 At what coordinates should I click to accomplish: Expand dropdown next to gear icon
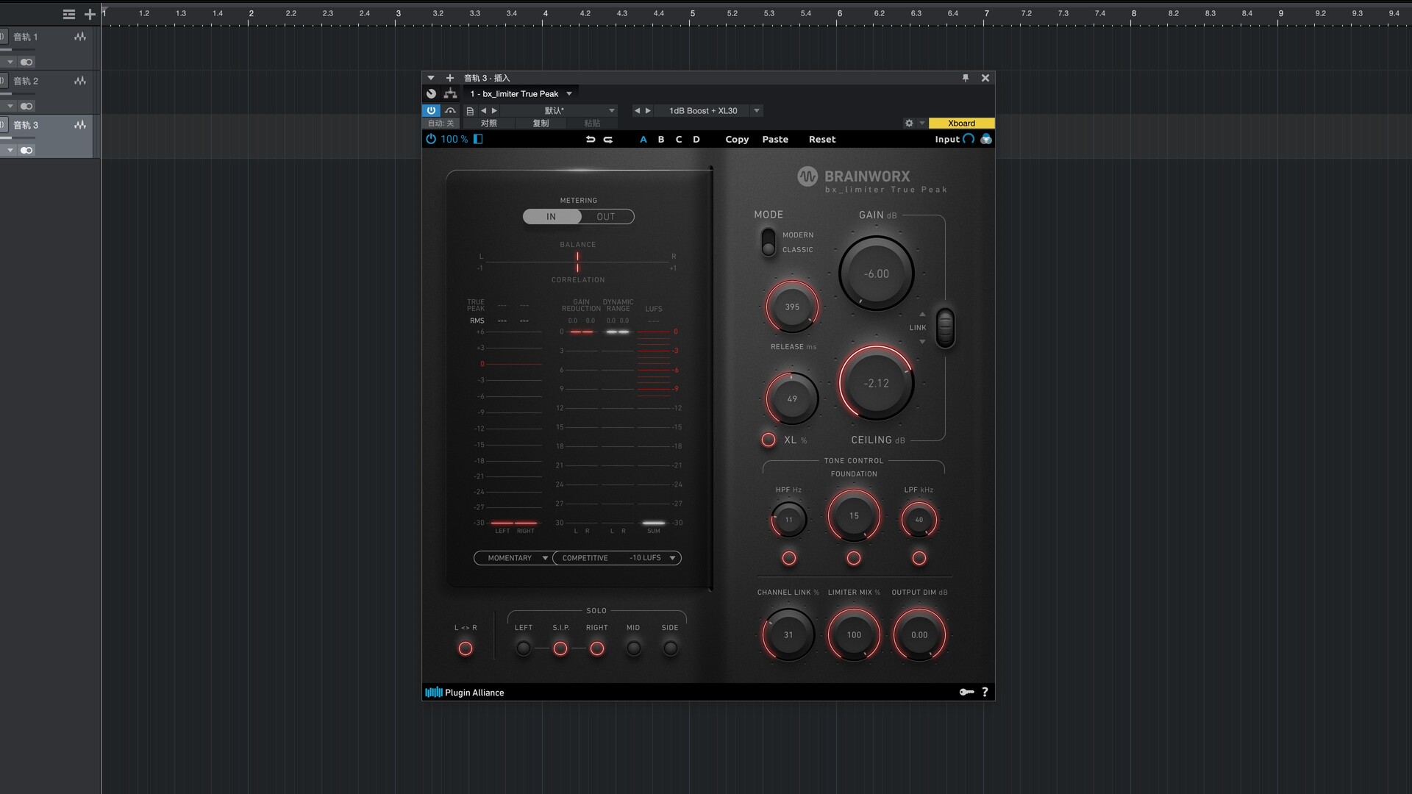tap(921, 124)
